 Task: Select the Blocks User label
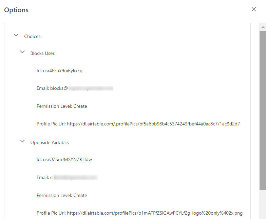click(x=43, y=53)
